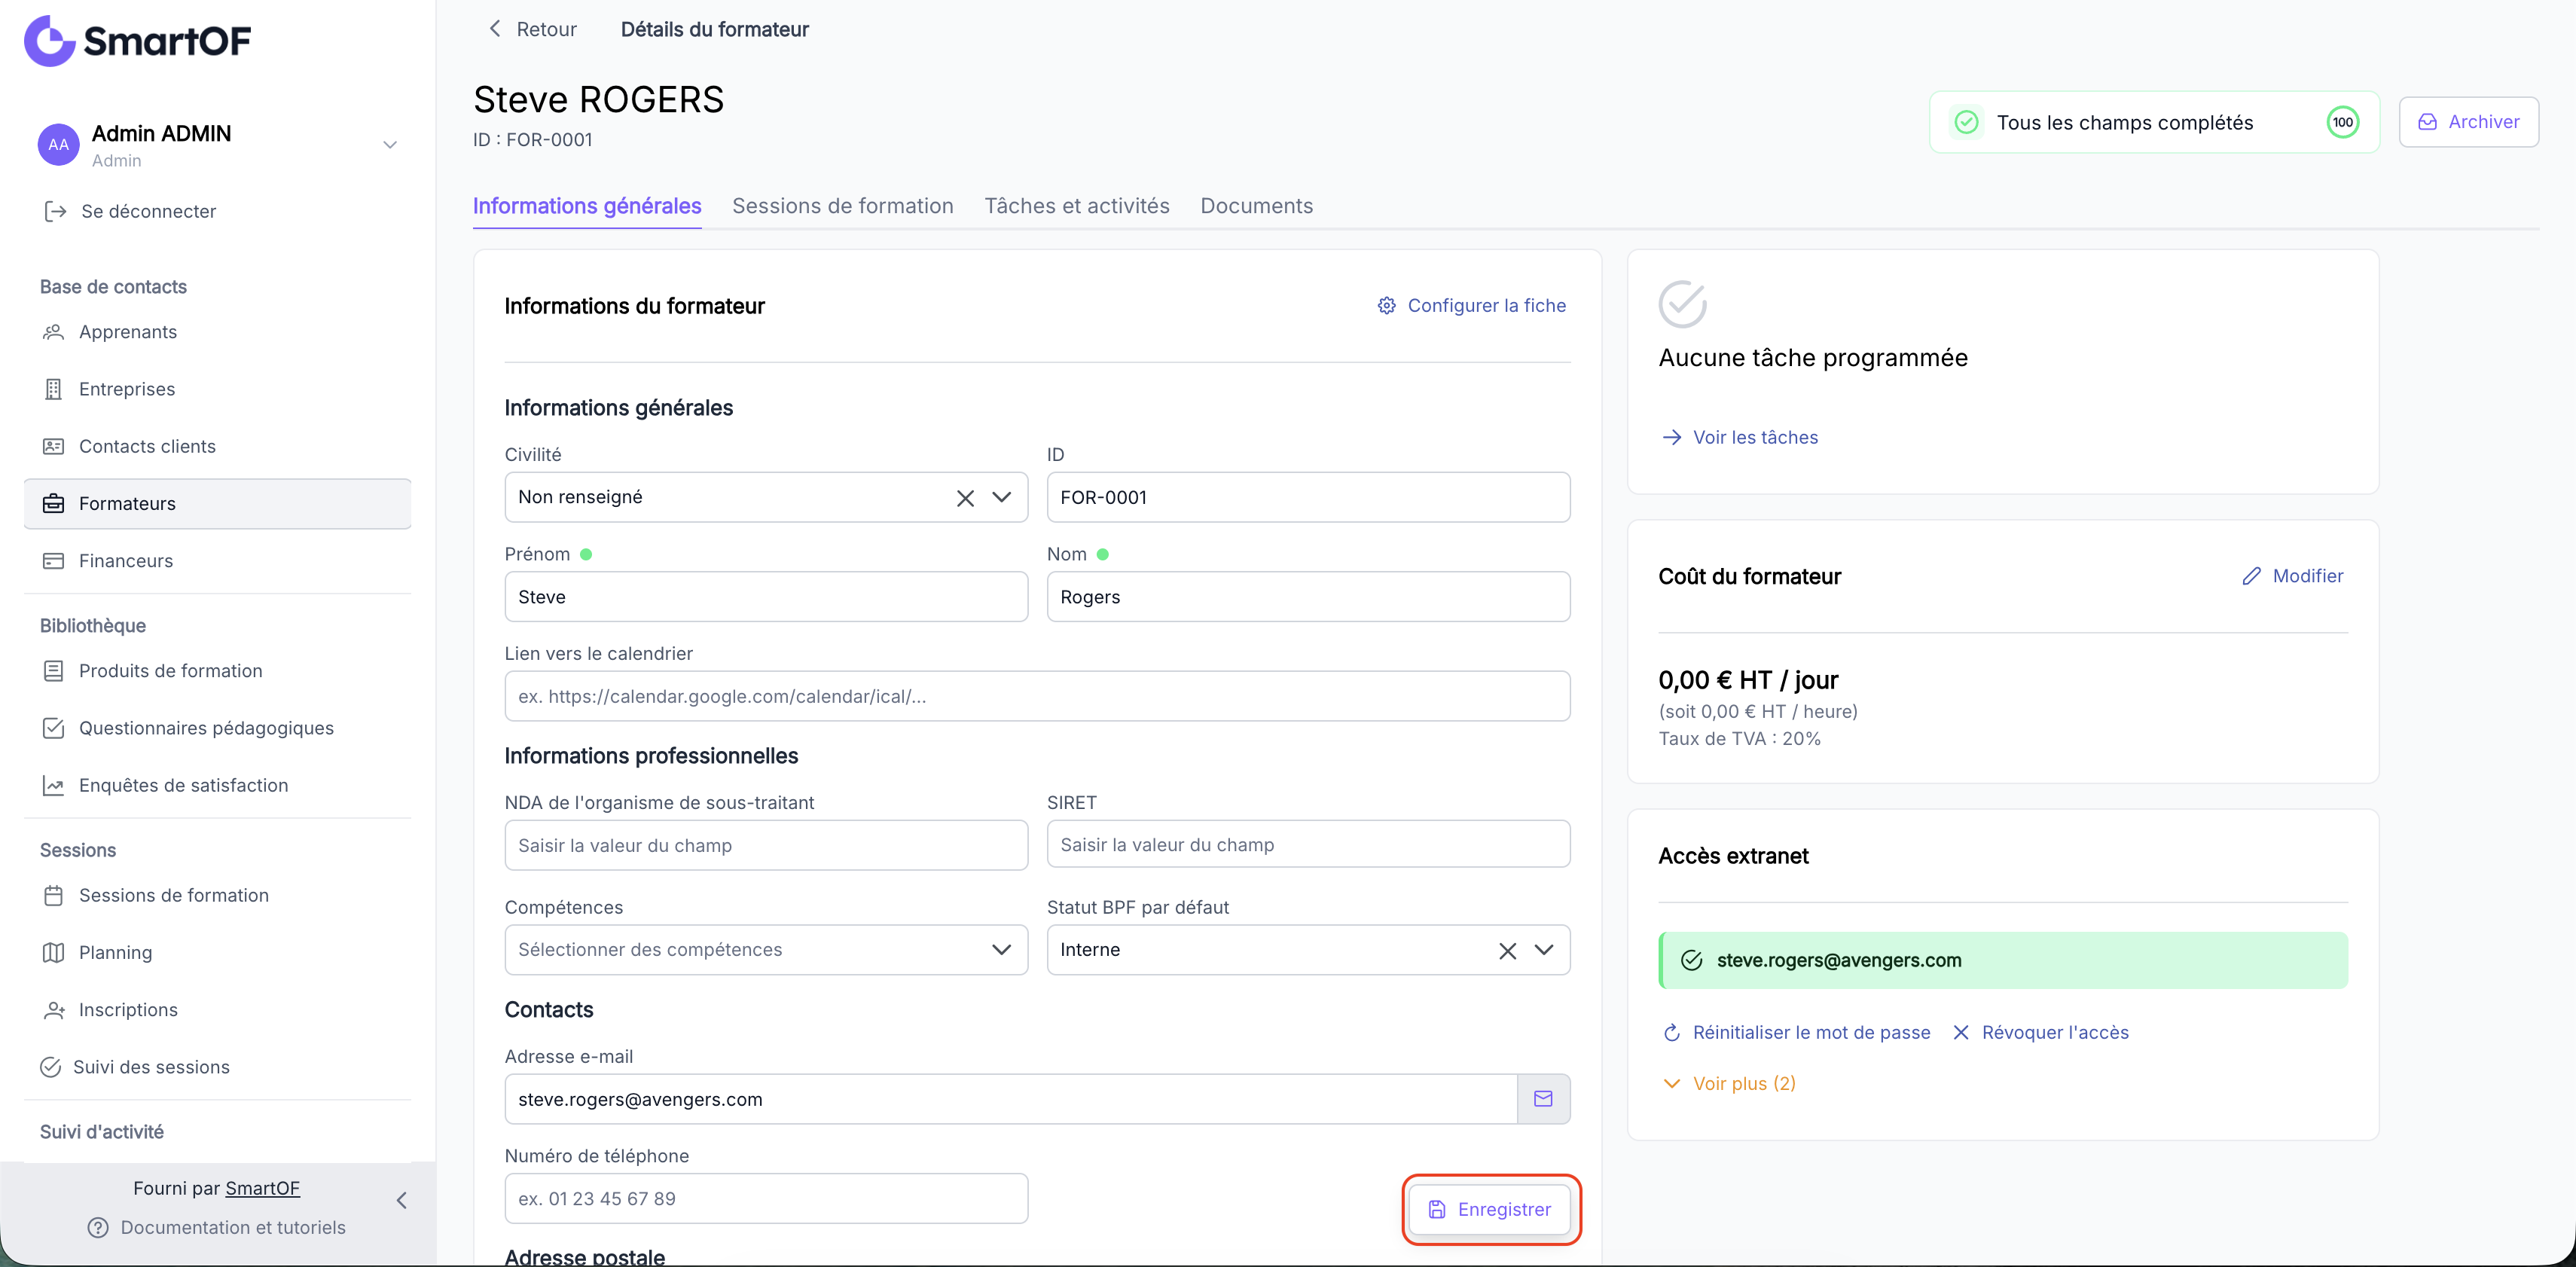
Task: Click the Prénom field containing Steve
Action: [766, 597]
